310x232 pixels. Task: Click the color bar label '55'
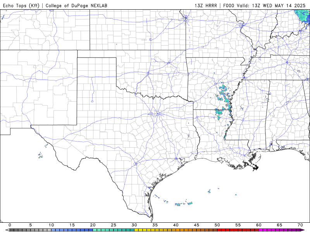pos(238,225)
